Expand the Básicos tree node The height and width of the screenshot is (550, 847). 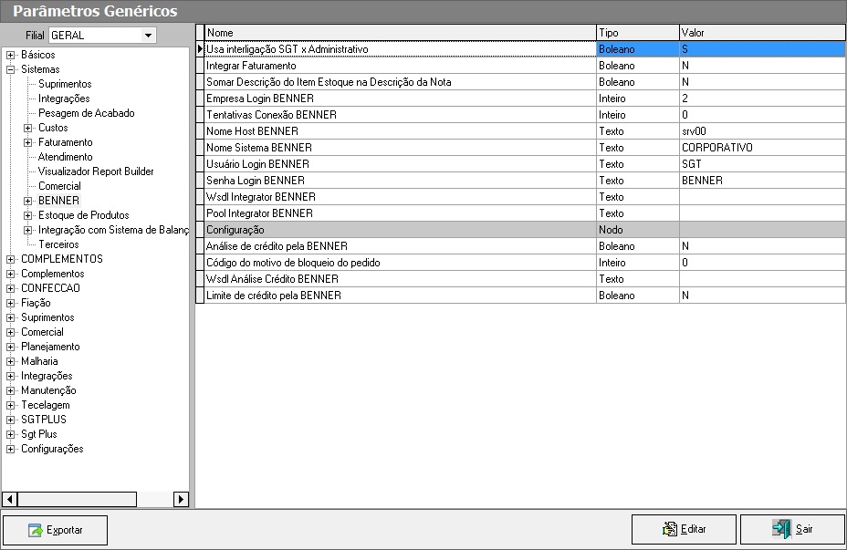click(x=11, y=55)
